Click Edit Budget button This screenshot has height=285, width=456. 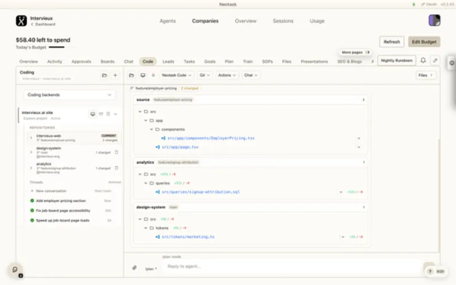(424, 42)
